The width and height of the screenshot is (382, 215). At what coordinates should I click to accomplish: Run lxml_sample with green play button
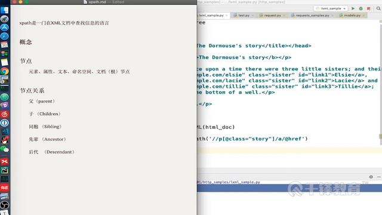353,8
